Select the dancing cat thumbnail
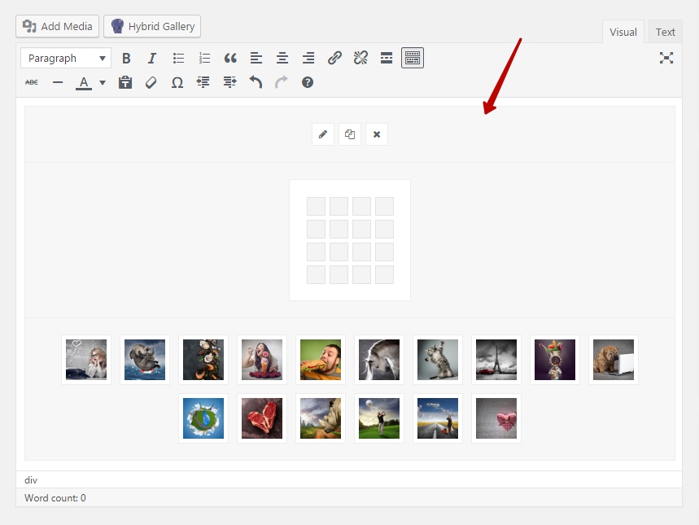 [x=438, y=360]
